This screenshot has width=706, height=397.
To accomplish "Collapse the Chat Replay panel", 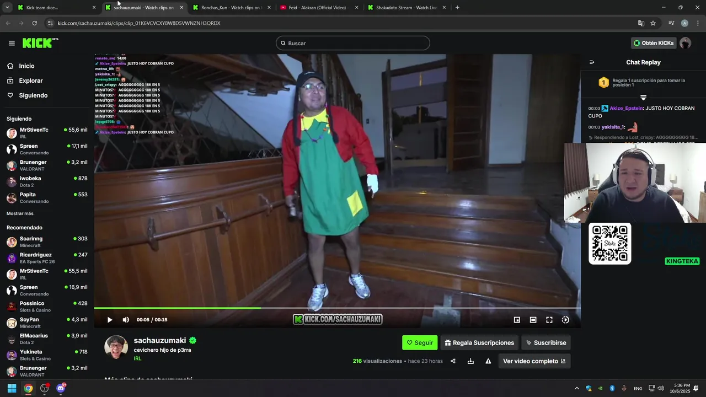I will coord(592,62).
